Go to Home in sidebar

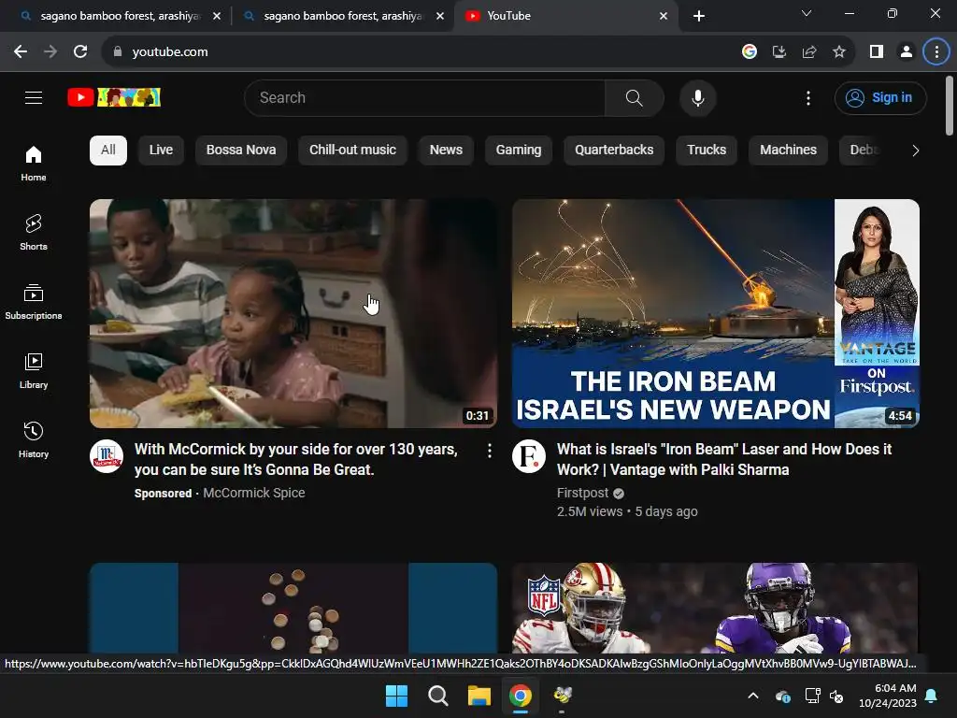click(x=34, y=163)
